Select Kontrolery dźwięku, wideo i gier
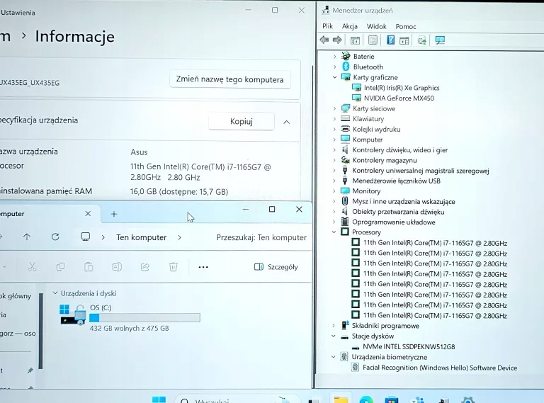This screenshot has height=403, width=544. (x=400, y=150)
